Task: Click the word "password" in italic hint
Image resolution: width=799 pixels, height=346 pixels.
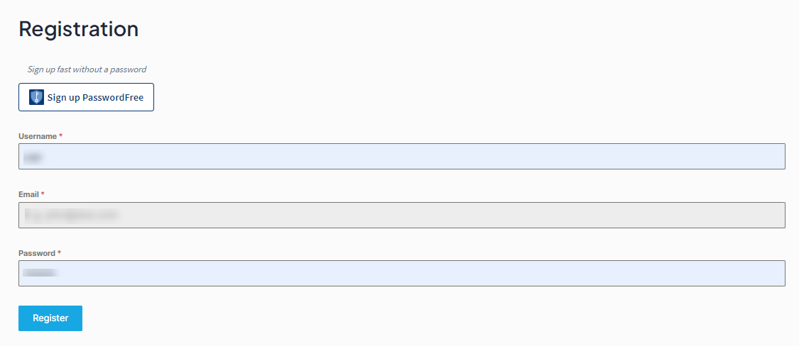Action: 129,69
